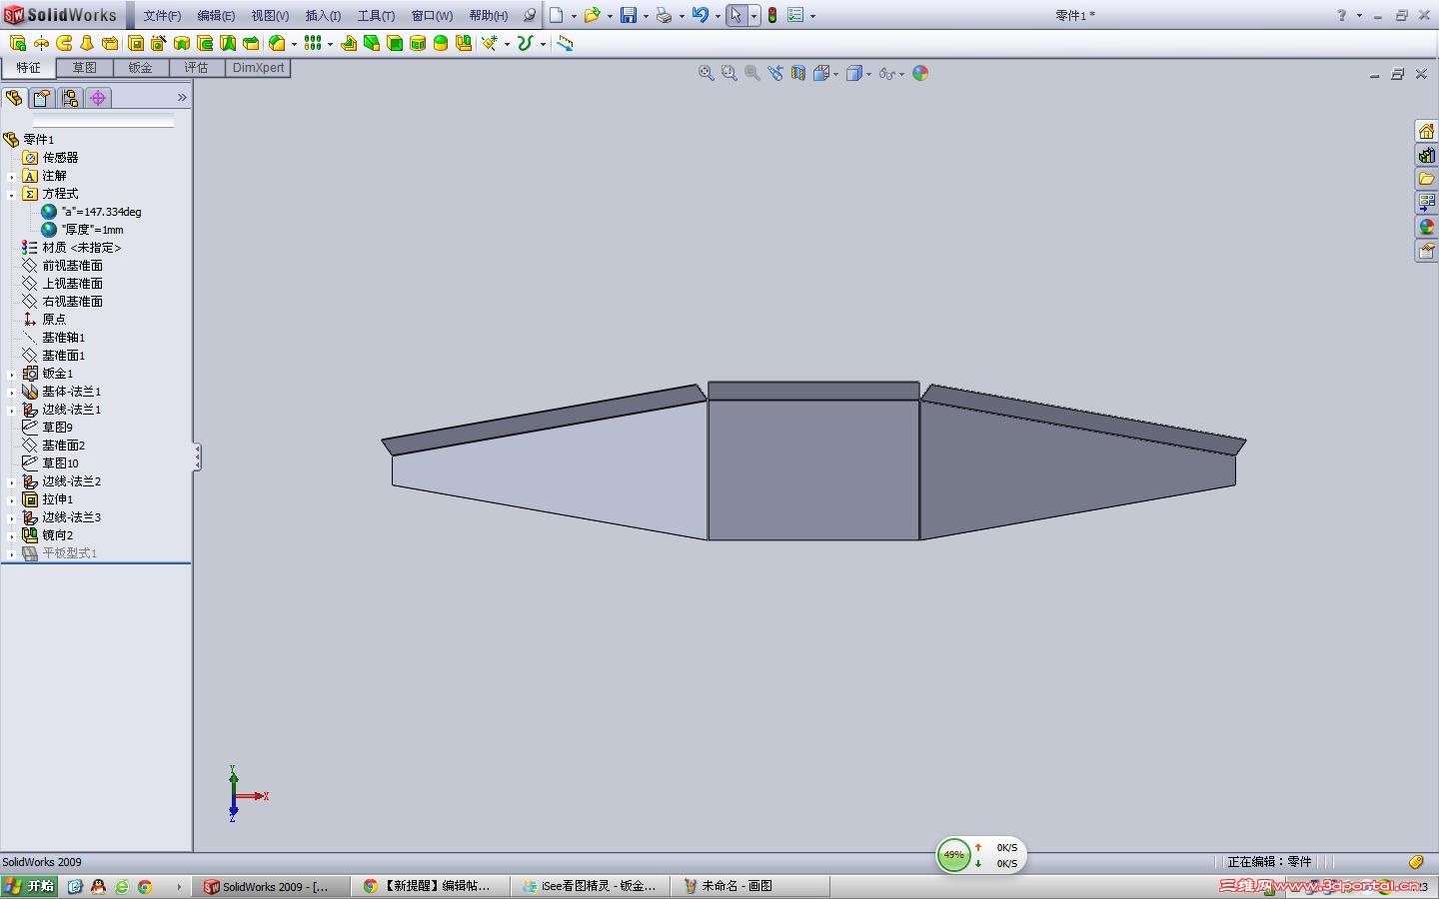Click the Undo arrow icon
The width and height of the screenshot is (1439, 899).
pos(700,15)
